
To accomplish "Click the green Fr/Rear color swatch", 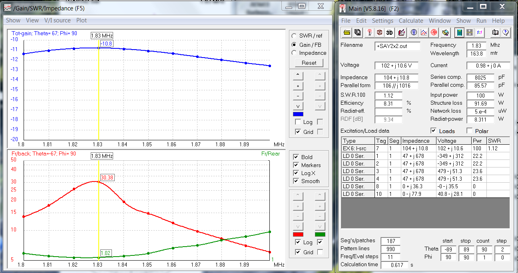I will (x=320, y=234).
